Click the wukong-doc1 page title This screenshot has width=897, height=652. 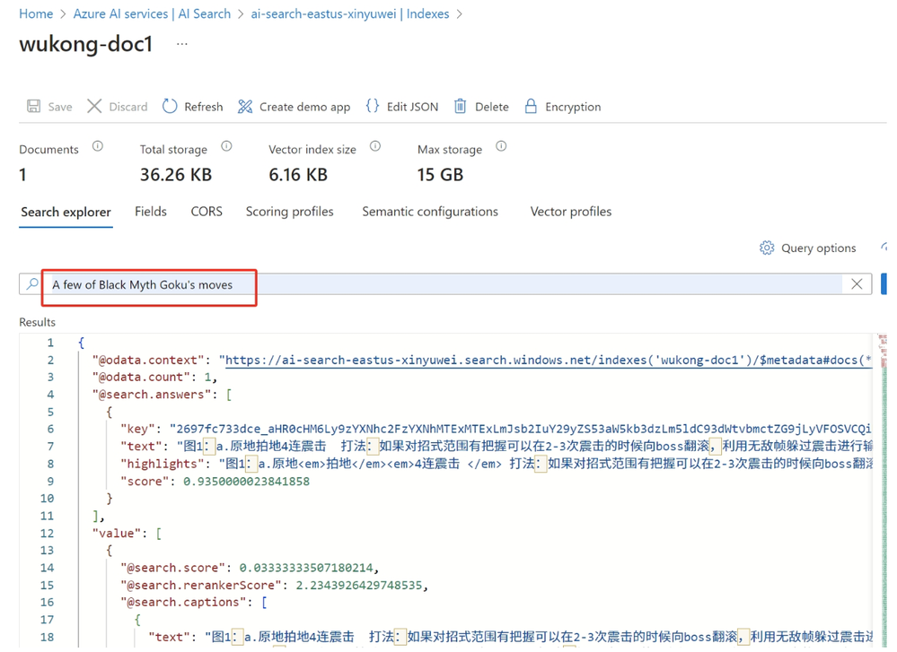pyautogui.click(x=86, y=44)
